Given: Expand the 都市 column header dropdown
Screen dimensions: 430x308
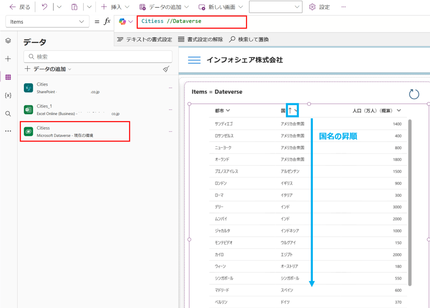Looking at the screenshot, I should click(x=228, y=111).
